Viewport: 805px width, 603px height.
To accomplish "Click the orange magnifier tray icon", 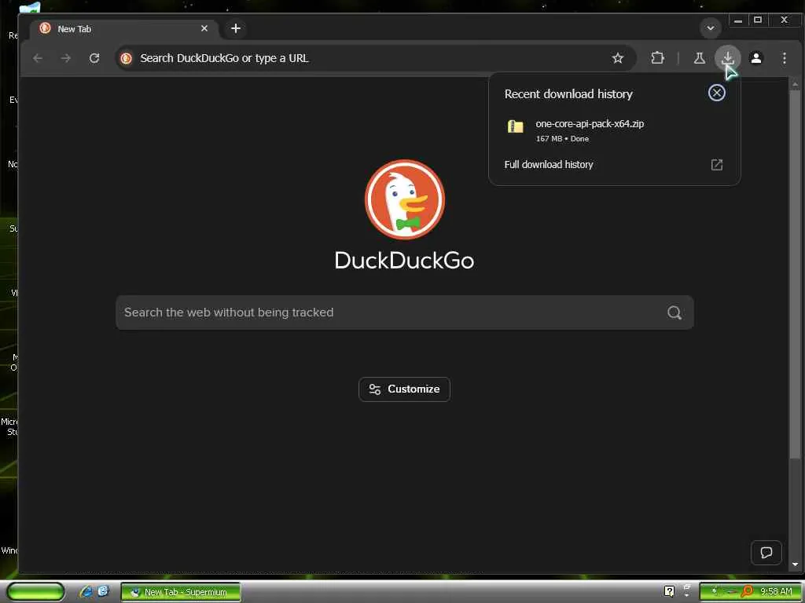I will point(747,591).
